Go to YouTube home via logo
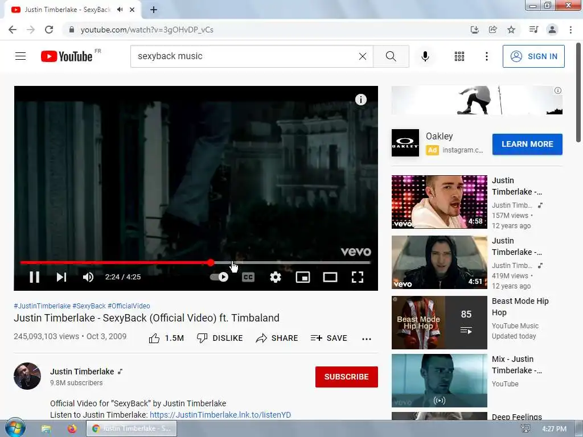The height and width of the screenshot is (437, 583). tap(67, 56)
